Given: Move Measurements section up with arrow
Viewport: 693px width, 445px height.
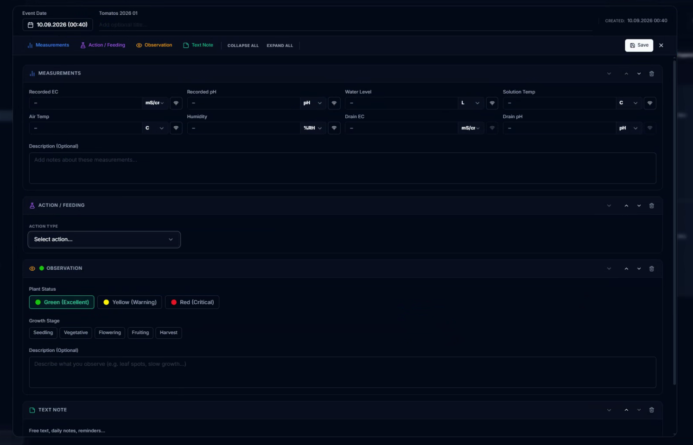Looking at the screenshot, I should click(626, 74).
